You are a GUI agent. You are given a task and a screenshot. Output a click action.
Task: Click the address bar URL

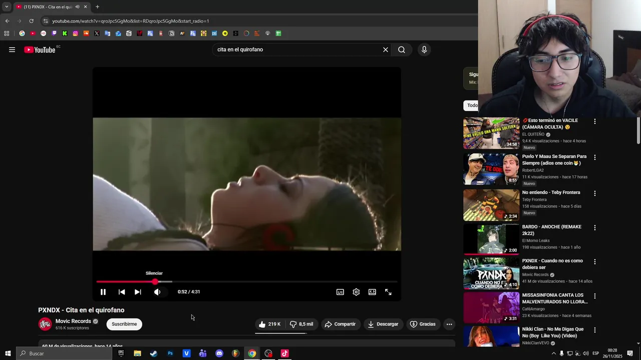131,21
